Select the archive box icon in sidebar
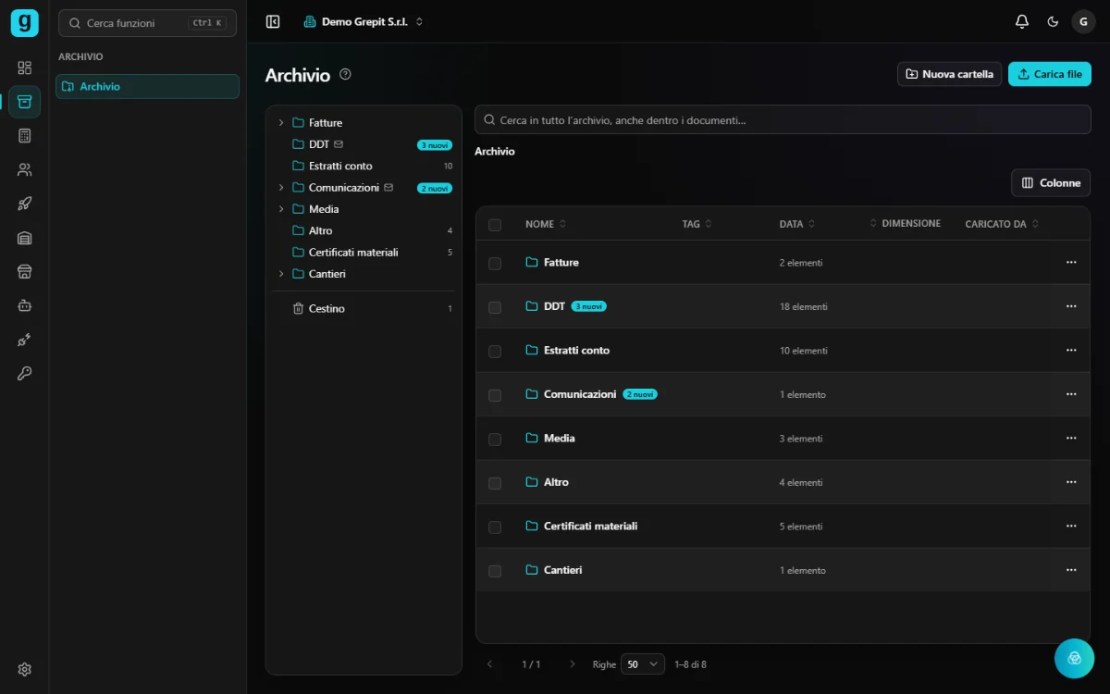 pos(25,102)
